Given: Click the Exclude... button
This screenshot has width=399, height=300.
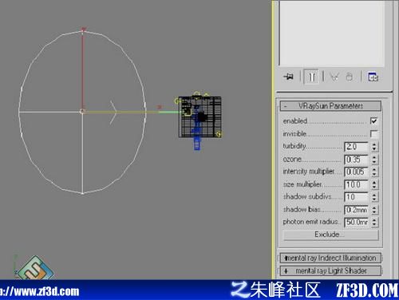Looking at the screenshot, I should (330, 235).
